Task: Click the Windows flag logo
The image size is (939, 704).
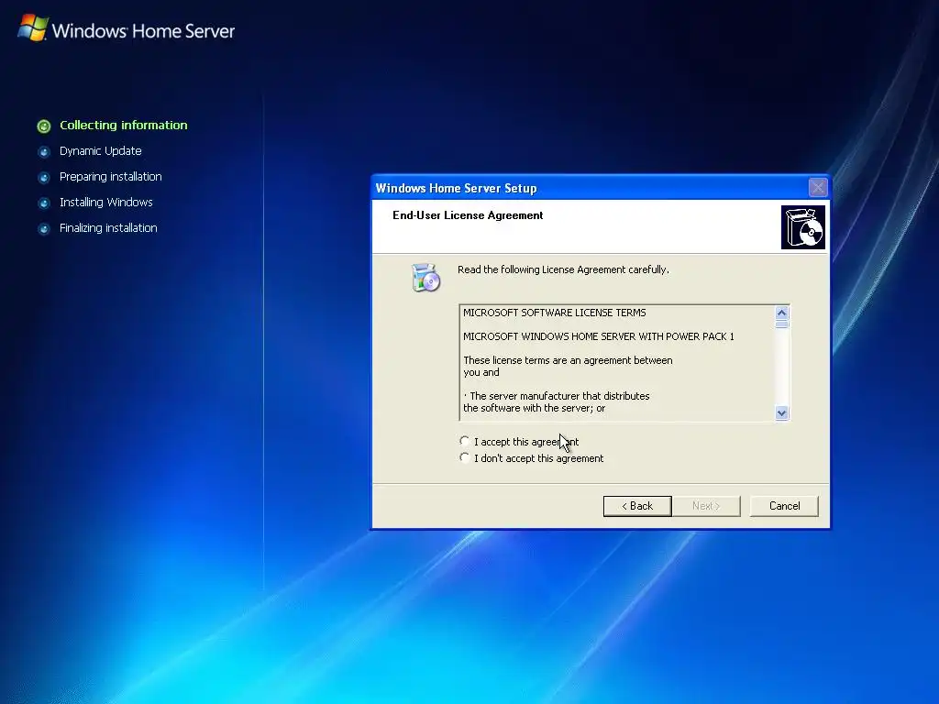Action: [x=32, y=28]
